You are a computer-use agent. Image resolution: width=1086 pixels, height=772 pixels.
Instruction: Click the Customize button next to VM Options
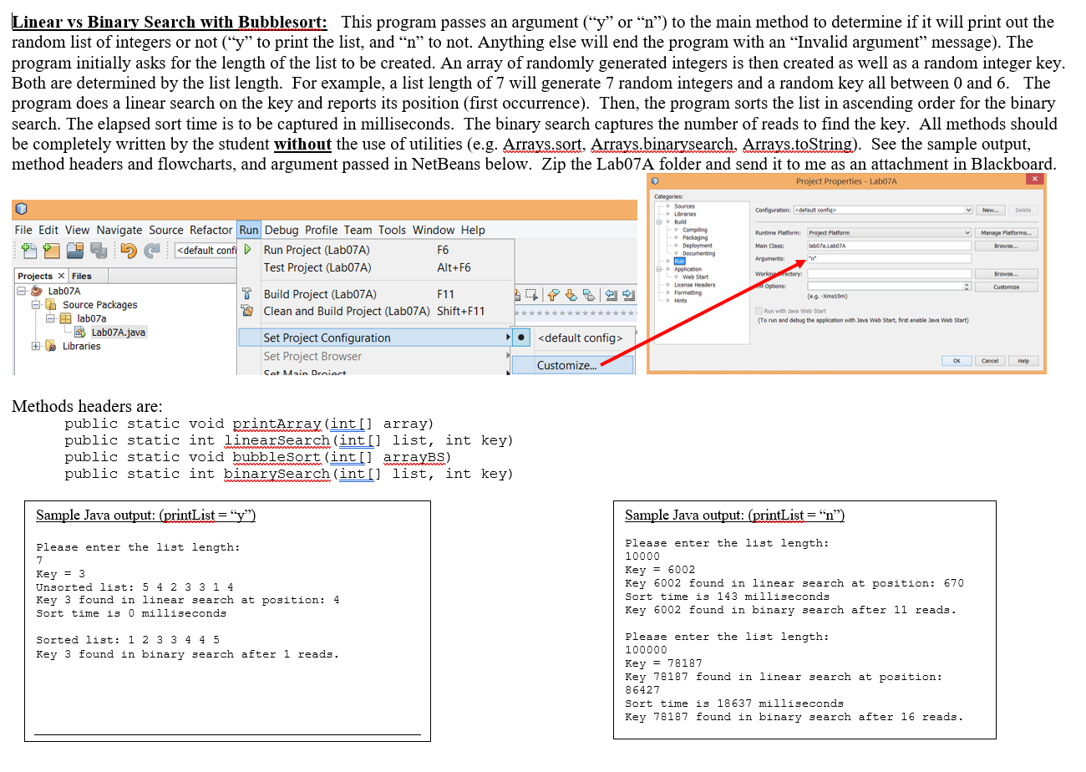tap(1006, 287)
